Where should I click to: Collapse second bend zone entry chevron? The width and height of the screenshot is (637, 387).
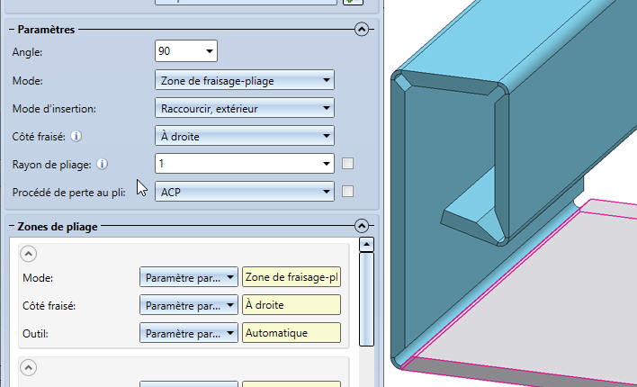(x=28, y=367)
